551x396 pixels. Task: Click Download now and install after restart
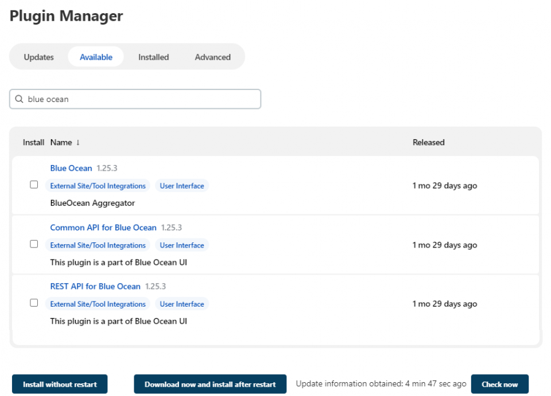click(x=210, y=385)
